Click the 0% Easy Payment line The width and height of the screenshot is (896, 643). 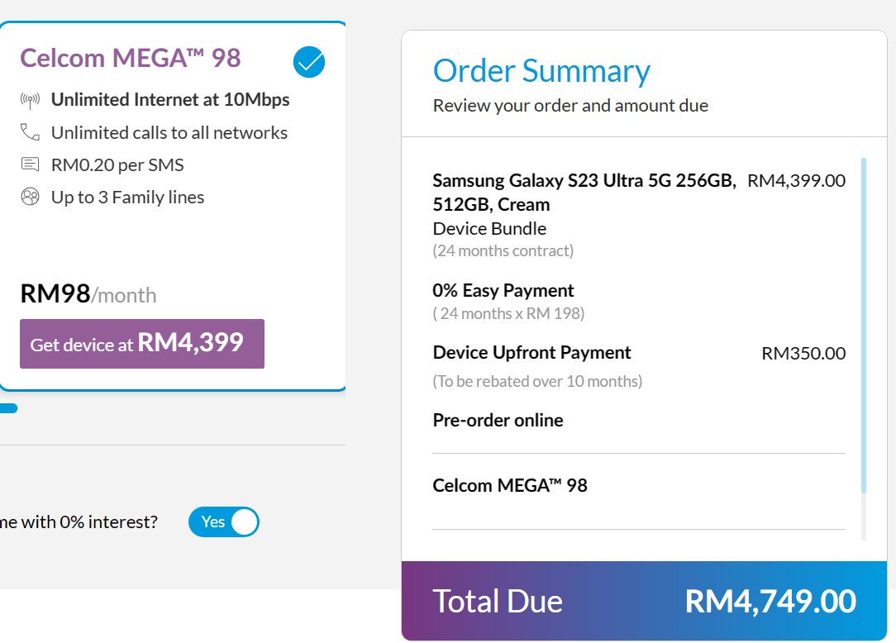[503, 290]
